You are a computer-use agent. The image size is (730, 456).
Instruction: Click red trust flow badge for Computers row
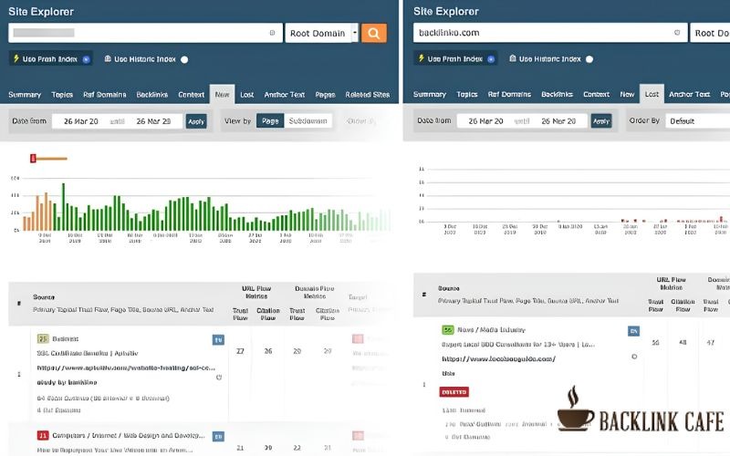[x=43, y=436]
